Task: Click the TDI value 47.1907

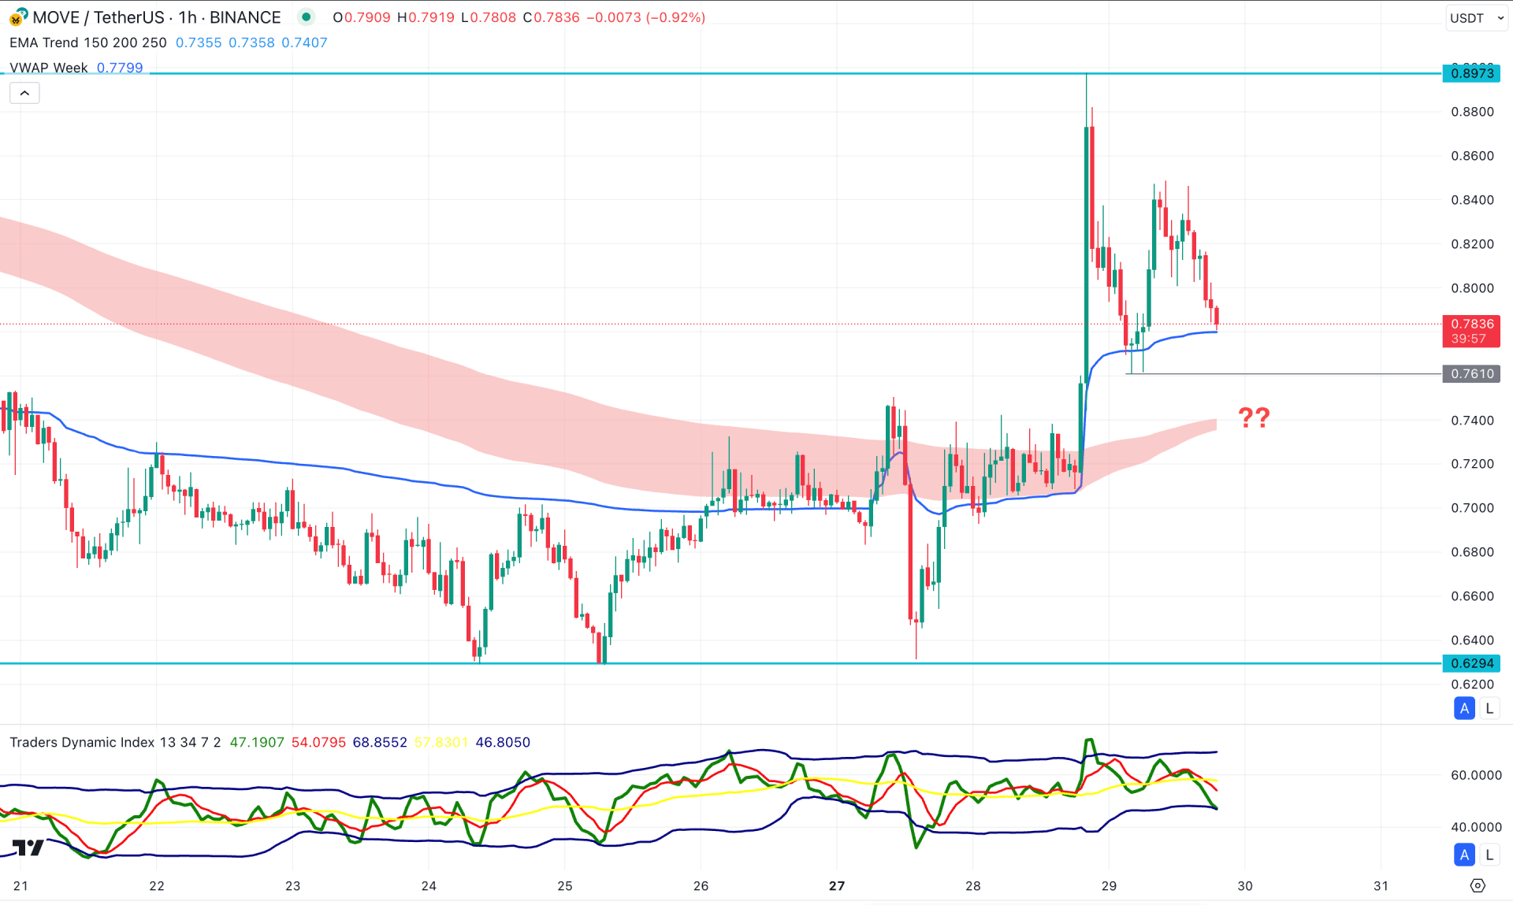Action: tap(257, 742)
